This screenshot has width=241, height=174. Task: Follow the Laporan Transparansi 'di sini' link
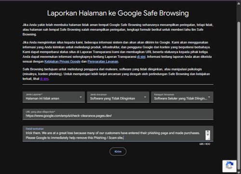141,57
